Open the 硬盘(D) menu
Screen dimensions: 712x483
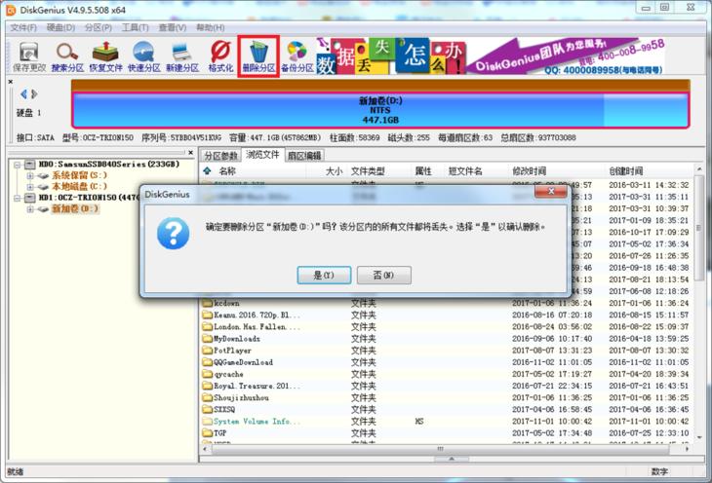click(60, 27)
